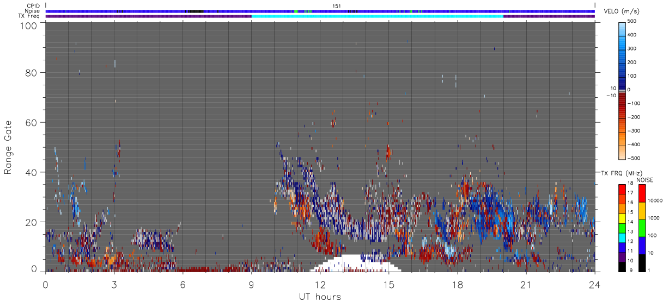Click the white ground-scatter patch near 13 UT
669x308 pixels.
355,263
